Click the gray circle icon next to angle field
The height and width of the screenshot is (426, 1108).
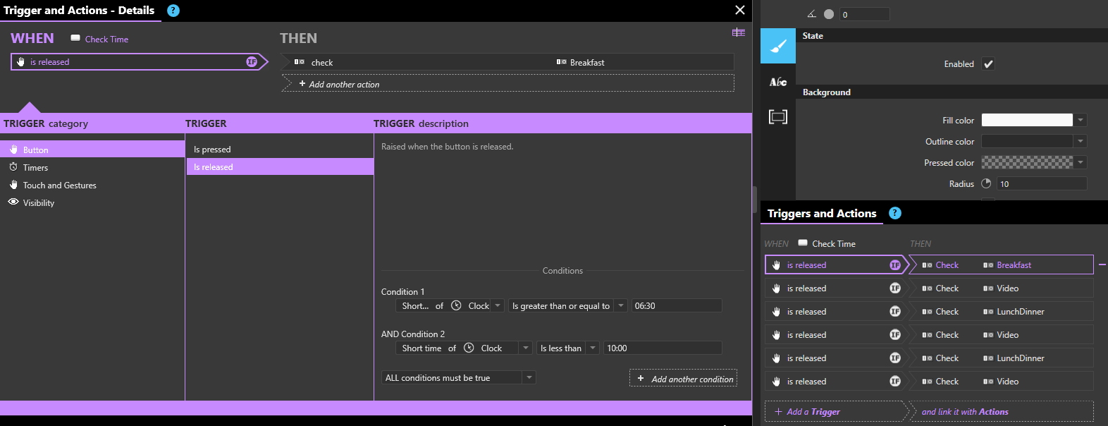(x=829, y=14)
